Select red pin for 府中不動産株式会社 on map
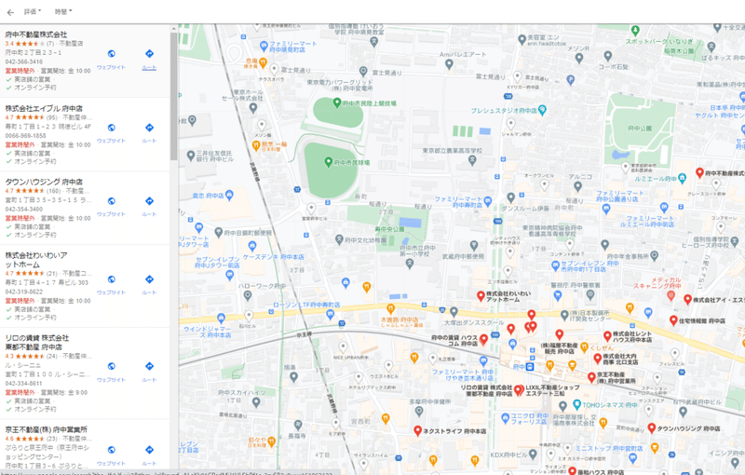 [699, 173]
